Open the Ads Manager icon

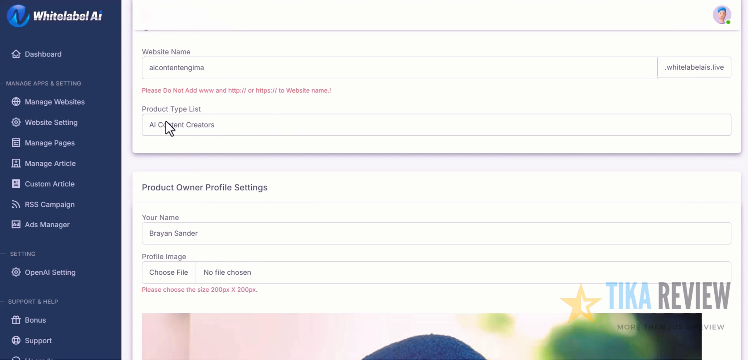point(16,224)
